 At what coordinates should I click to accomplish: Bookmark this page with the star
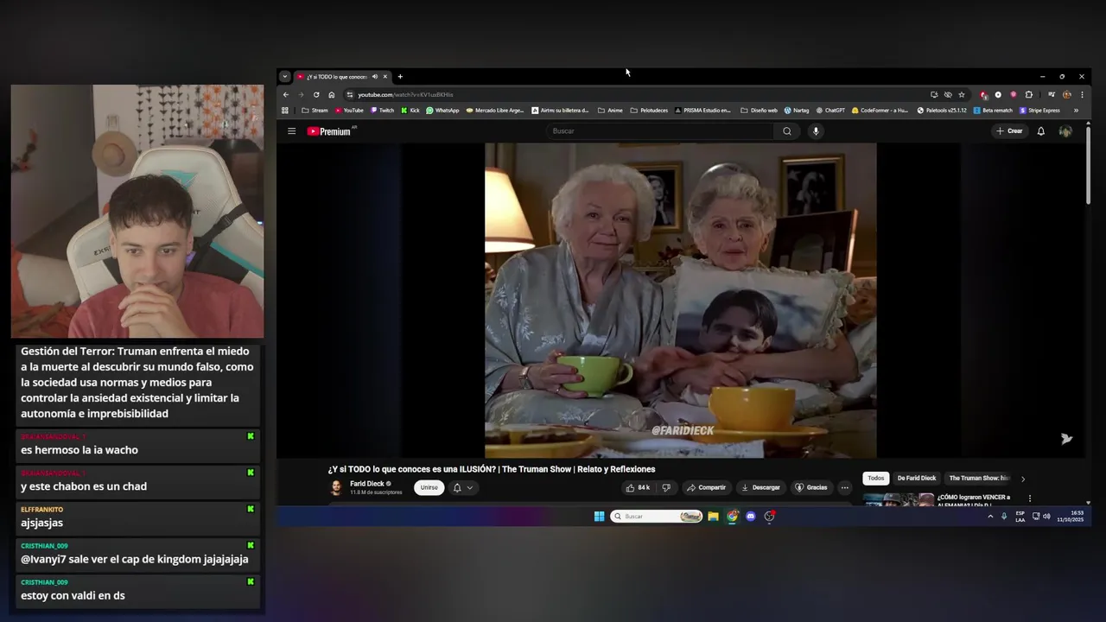tap(962, 95)
